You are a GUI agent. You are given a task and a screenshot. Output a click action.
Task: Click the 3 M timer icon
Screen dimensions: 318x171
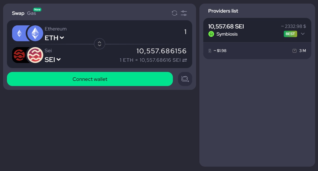tap(295, 50)
